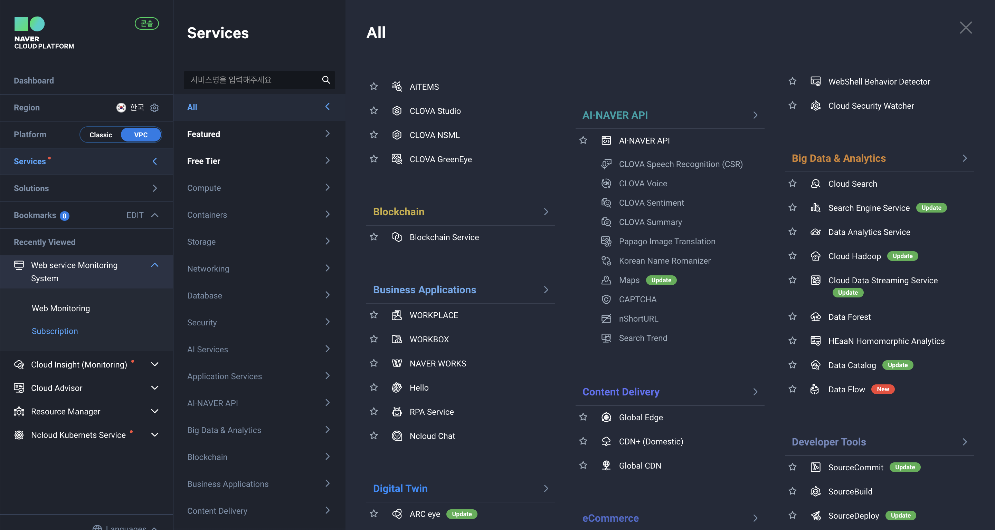
Task: Star the CLOVA NSML service
Action: click(x=373, y=135)
